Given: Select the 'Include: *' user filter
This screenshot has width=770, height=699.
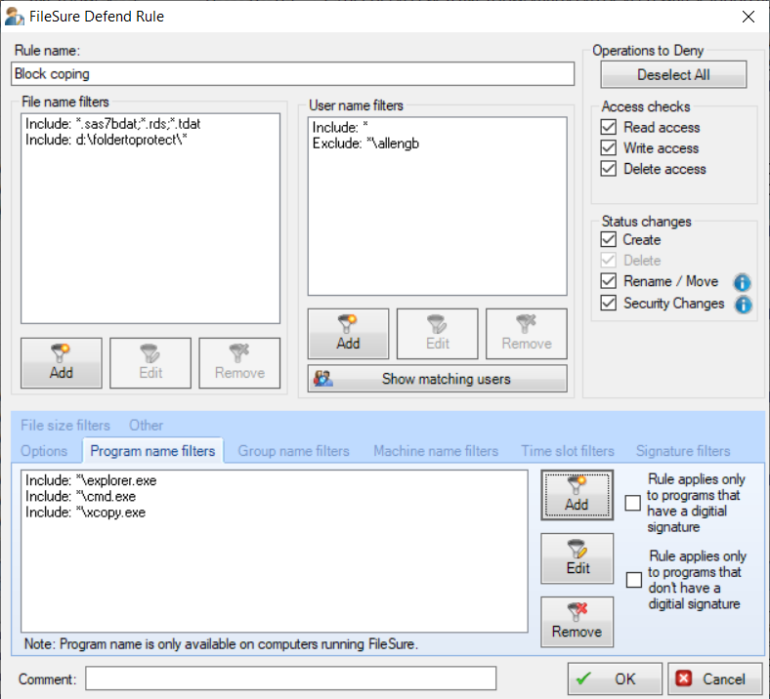Looking at the screenshot, I should tap(340, 127).
